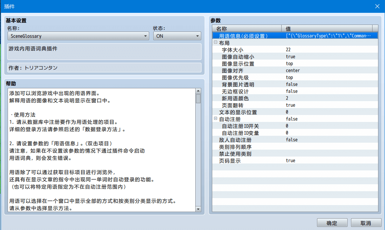Screen dimensions: 385x230
Task: Select the 自动注册ID变量 parameter
Action: tap(295, 133)
